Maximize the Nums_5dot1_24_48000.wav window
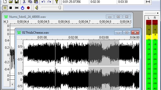161x90 pixels. click(118, 17)
